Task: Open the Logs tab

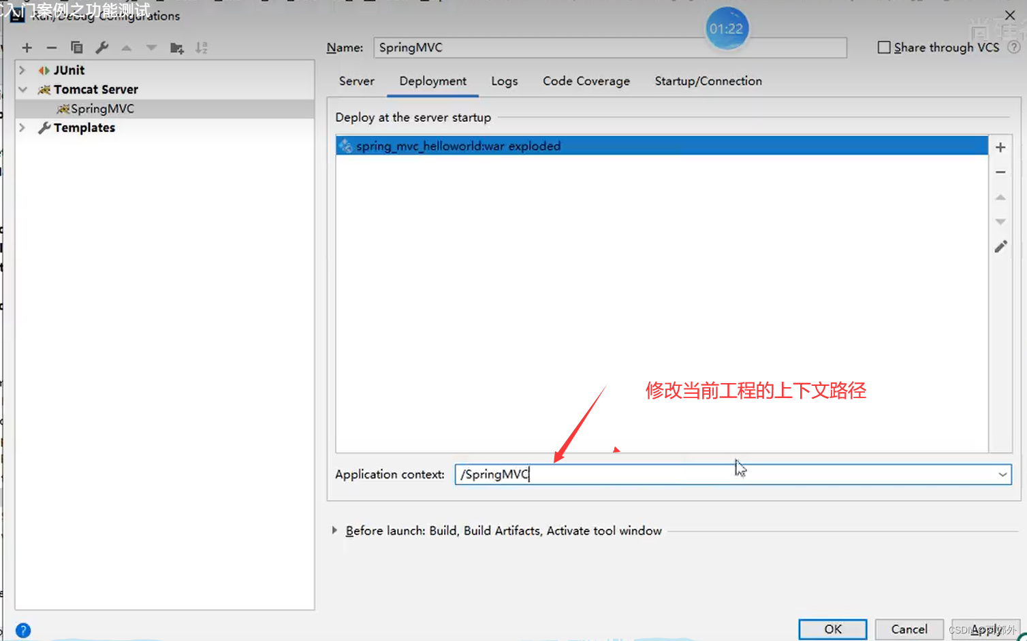Action: [x=505, y=81]
